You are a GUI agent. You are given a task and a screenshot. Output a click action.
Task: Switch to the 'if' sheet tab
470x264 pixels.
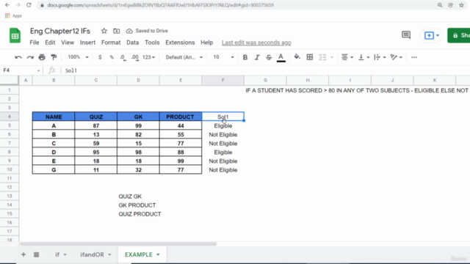[x=60, y=254]
